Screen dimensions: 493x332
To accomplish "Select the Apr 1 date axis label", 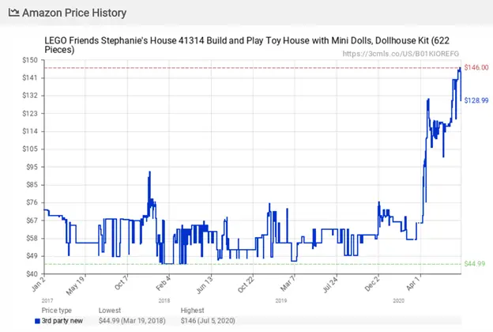I will pos(413,283).
